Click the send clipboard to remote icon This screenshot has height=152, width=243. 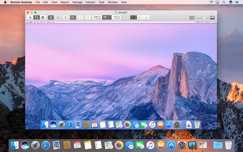pyautogui.click(x=88, y=18)
